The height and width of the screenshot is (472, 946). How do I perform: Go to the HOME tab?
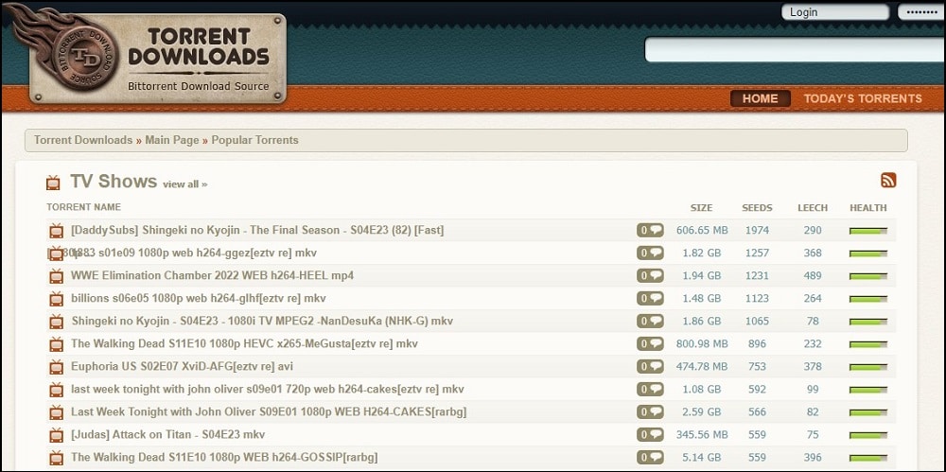coord(761,98)
